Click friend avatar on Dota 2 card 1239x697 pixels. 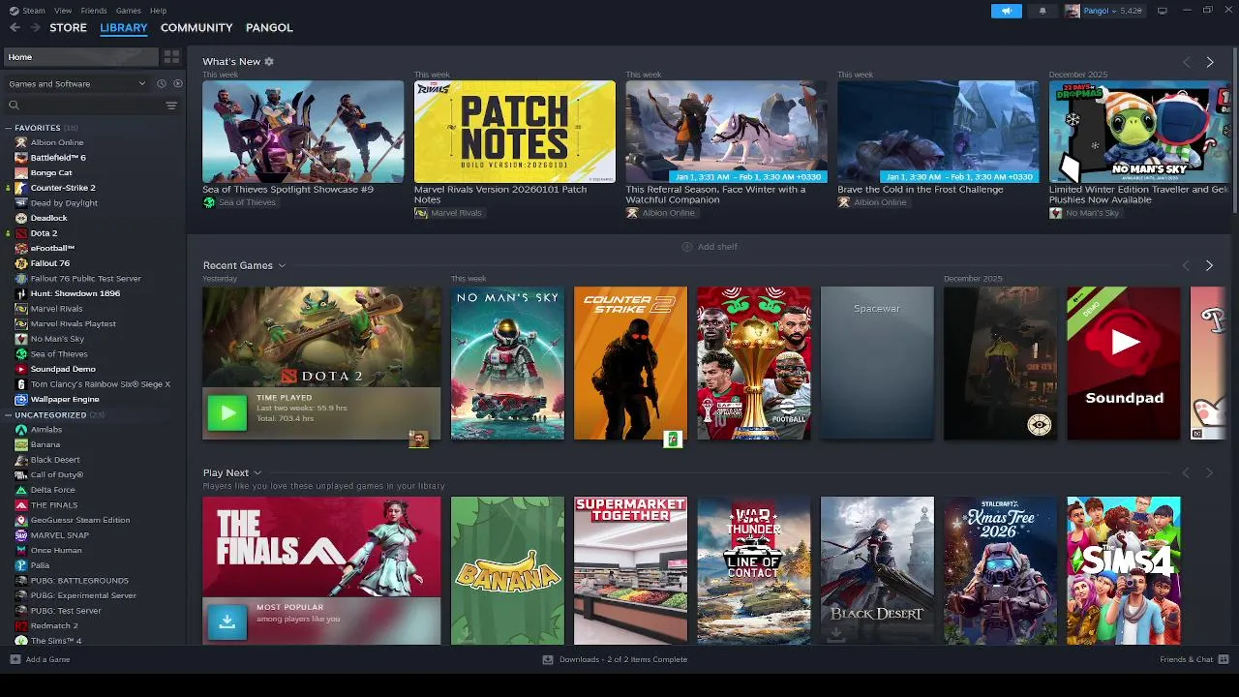(418, 439)
